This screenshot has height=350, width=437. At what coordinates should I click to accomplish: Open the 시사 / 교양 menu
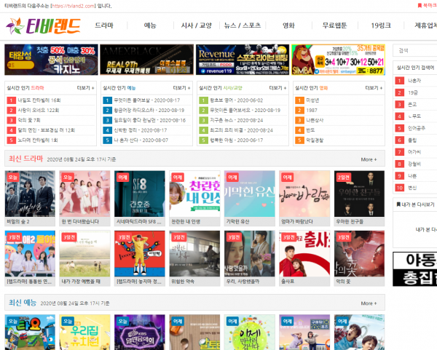(196, 25)
